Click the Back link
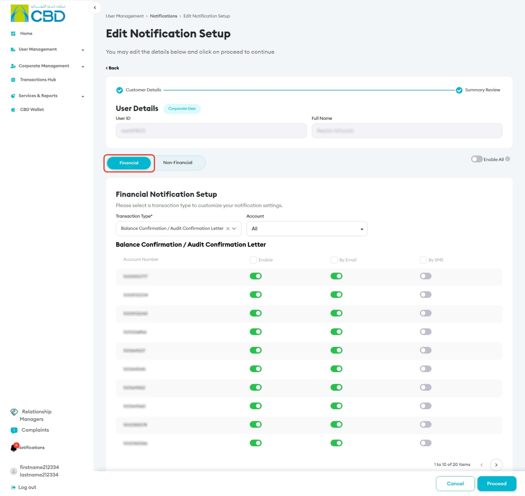525x496 pixels. point(112,68)
